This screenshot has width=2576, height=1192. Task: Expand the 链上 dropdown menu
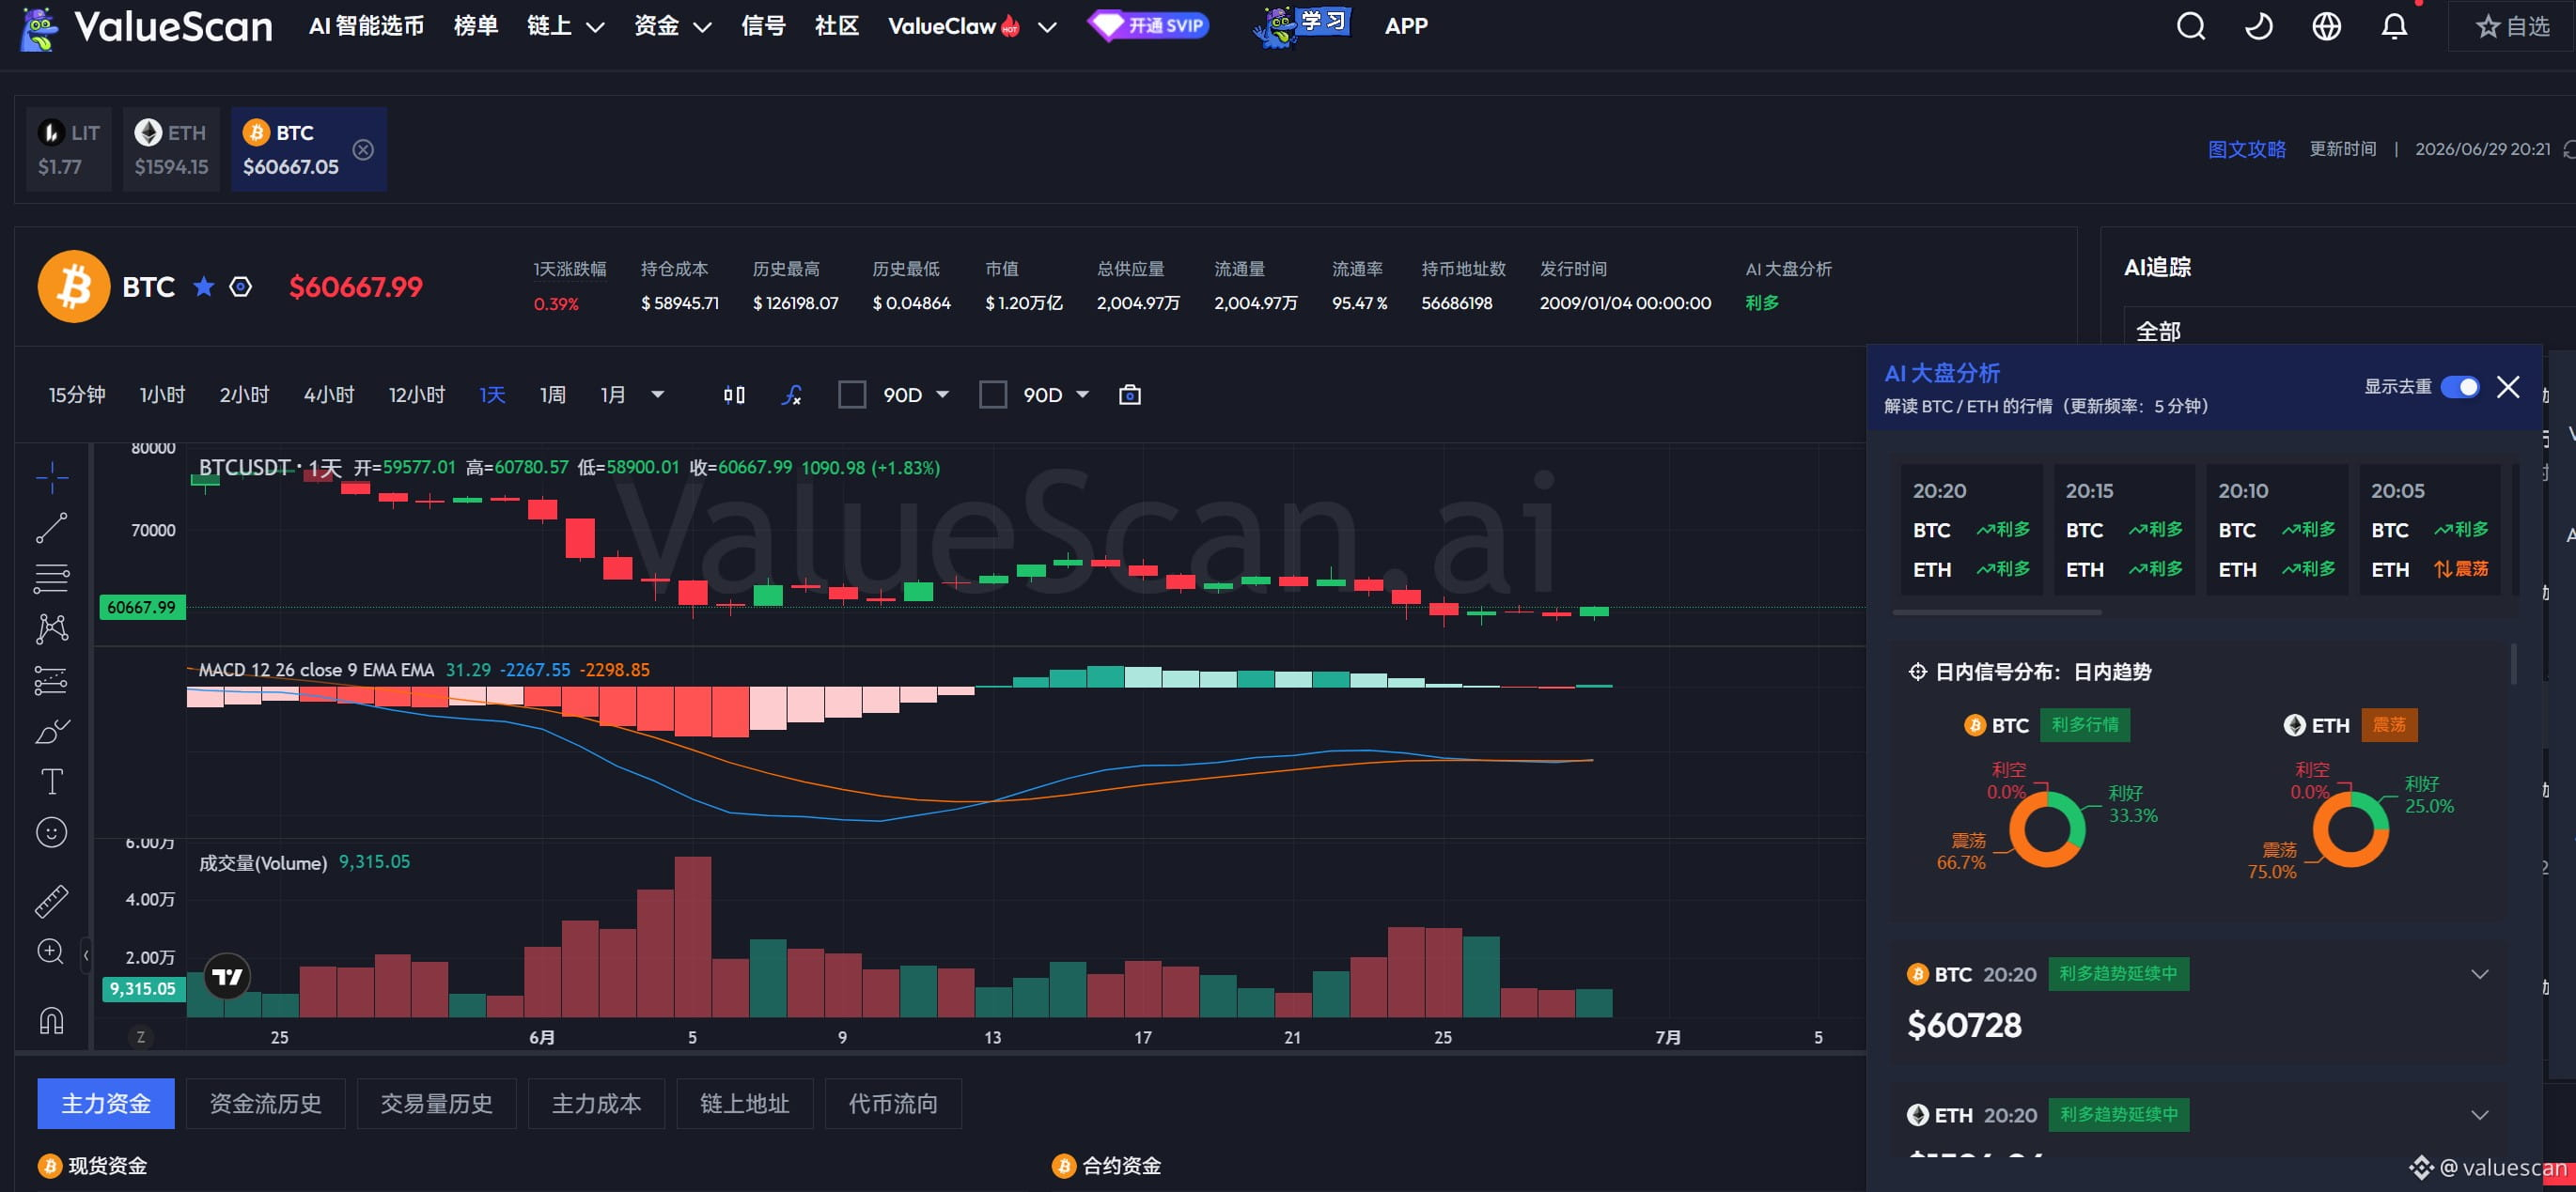[x=566, y=26]
